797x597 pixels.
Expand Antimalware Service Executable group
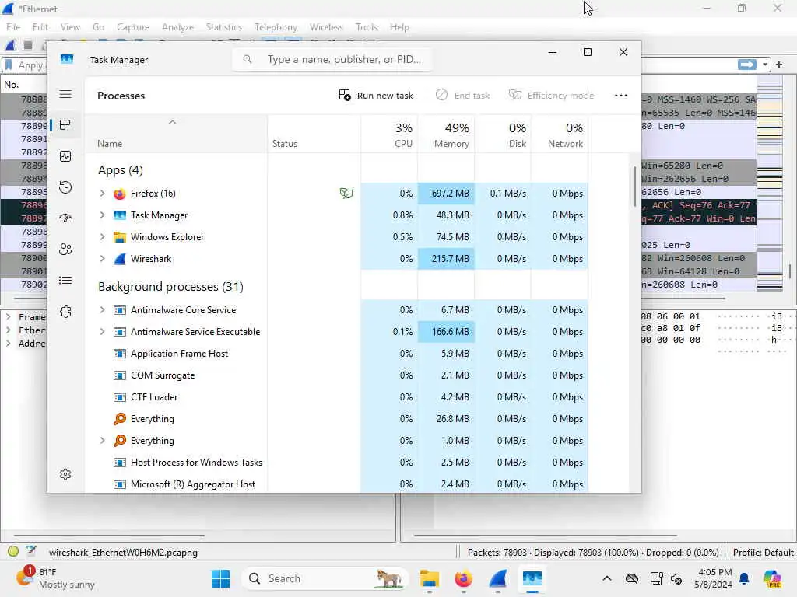(x=102, y=332)
